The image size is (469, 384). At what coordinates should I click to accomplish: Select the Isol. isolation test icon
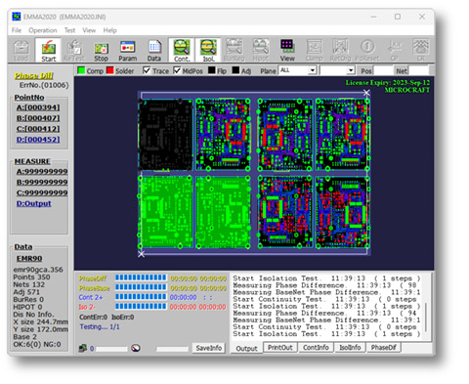pos(208,50)
